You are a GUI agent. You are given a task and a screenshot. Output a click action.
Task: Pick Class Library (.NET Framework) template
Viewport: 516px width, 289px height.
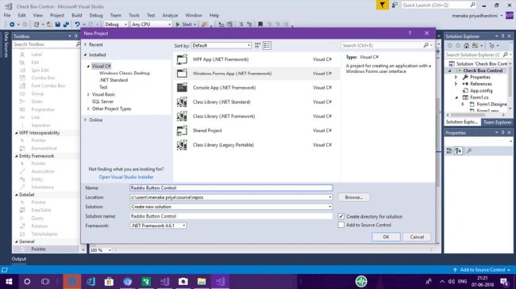coord(256,116)
